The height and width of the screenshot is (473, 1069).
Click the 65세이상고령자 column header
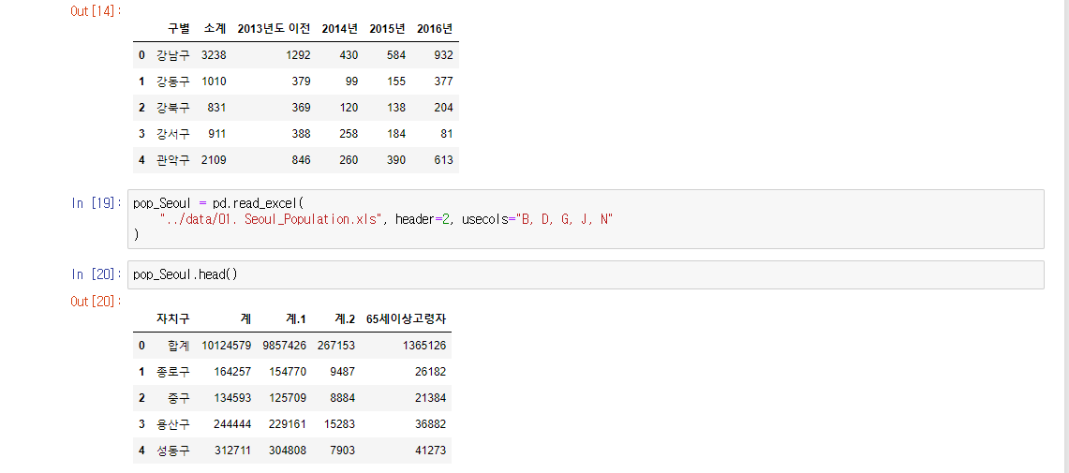pos(407,319)
